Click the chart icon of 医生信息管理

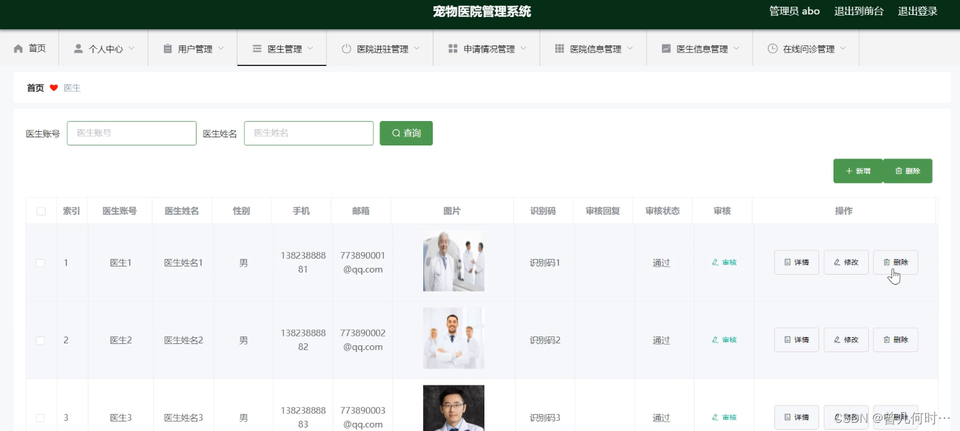[666, 49]
